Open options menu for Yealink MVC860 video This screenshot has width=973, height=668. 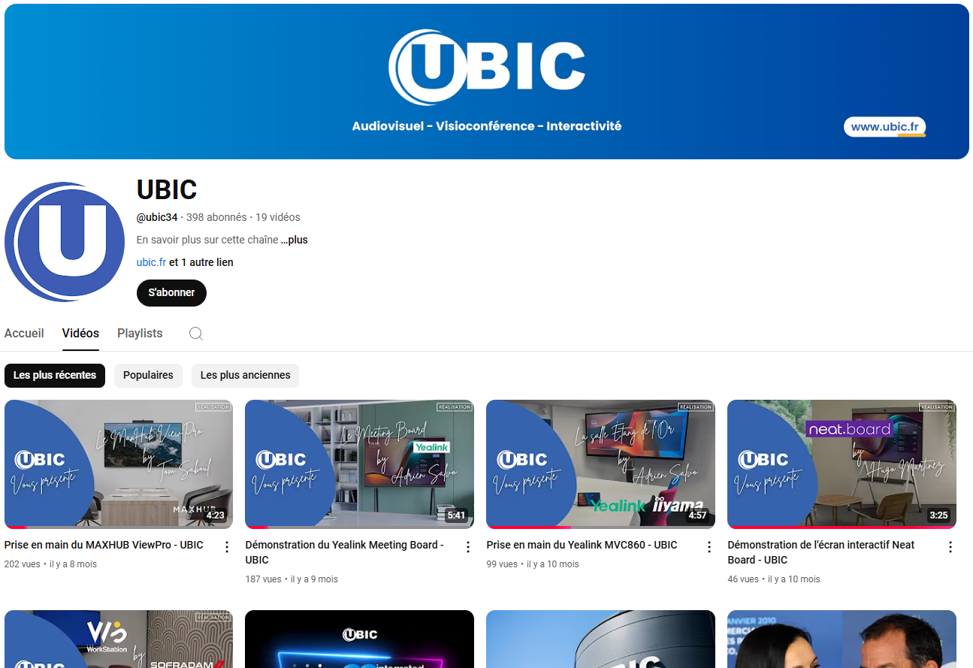[709, 547]
